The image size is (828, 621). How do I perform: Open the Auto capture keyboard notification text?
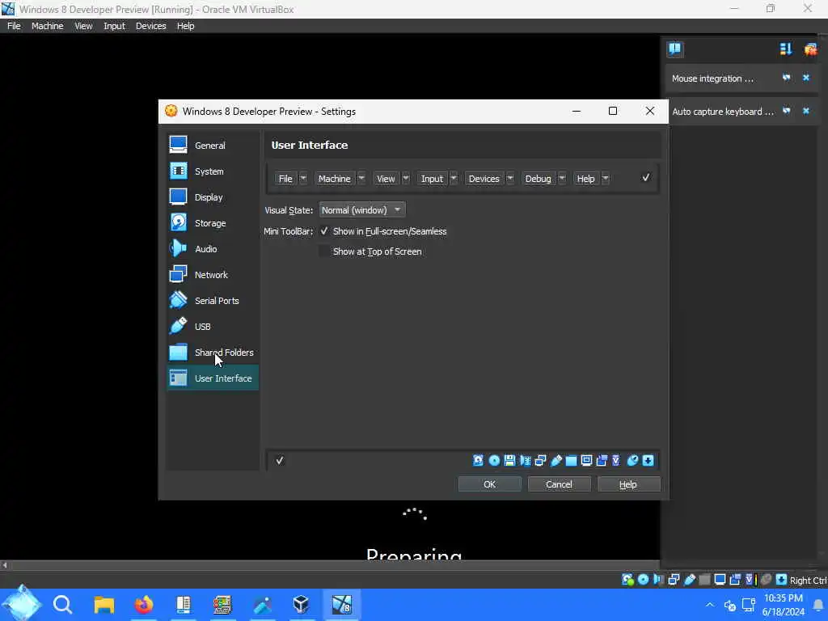click(722, 112)
